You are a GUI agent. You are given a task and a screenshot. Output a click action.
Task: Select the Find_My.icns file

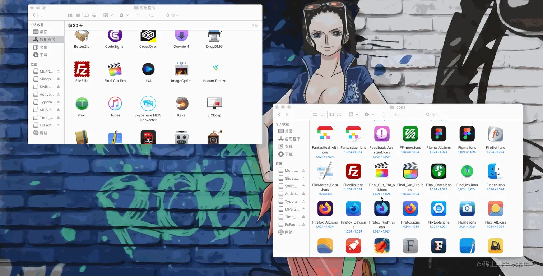click(x=467, y=171)
